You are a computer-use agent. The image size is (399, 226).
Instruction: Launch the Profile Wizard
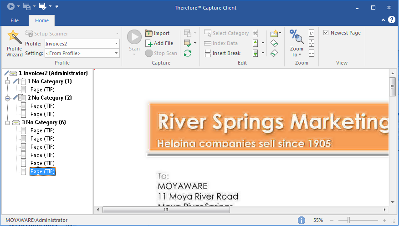pyautogui.click(x=14, y=44)
